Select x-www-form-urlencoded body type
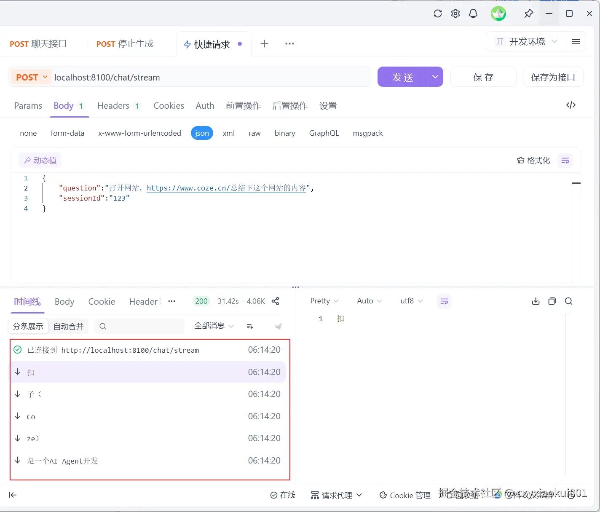Screen dimensions: 600x512 pyautogui.click(x=139, y=133)
